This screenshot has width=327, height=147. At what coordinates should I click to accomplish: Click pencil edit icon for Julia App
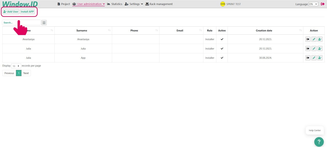314,58
